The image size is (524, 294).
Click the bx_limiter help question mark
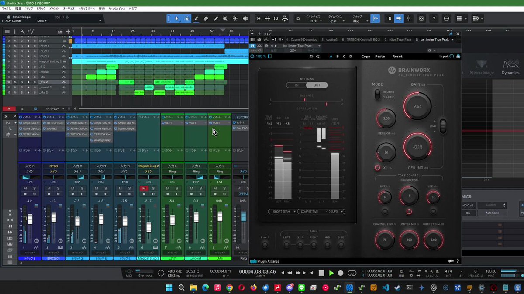(x=458, y=261)
